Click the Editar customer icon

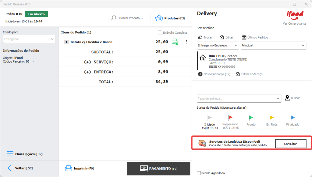(x=222, y=37)
